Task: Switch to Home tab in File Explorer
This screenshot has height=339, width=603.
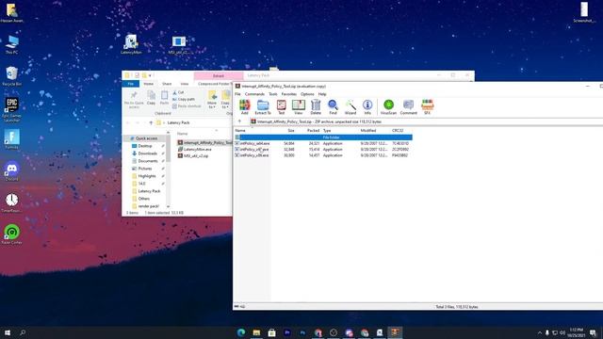Action: (149, 84)
